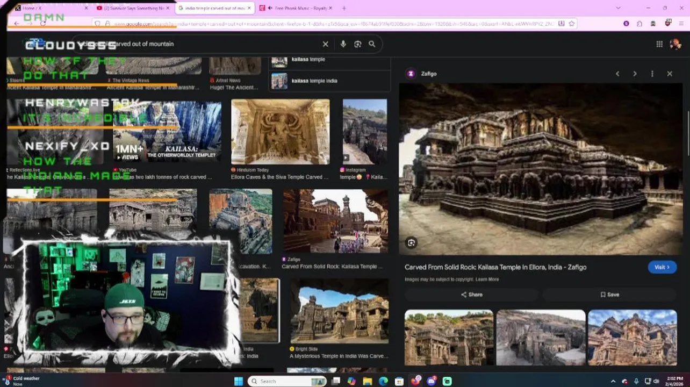
Task: Open Discord from the taskbar
Action: click(432, 381)
